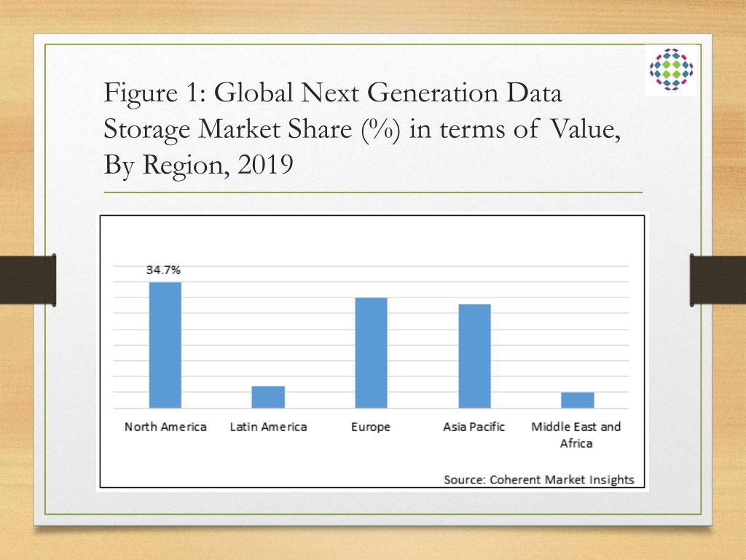
Task: Select the 34.7% data label
Action: point(163,270)
